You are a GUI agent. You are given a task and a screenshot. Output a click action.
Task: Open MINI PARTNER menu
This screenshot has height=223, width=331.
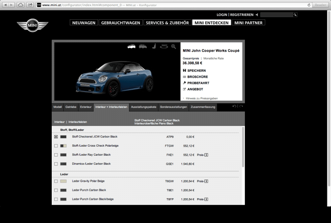249,23
